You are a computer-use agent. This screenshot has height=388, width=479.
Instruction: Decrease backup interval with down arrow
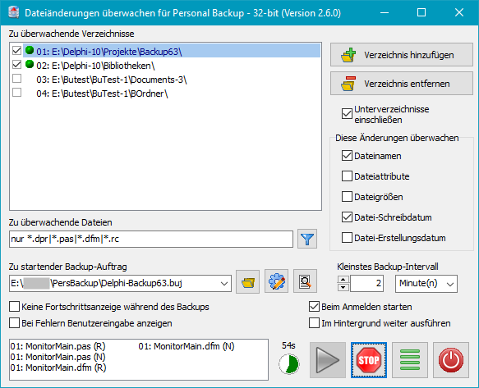point(343,287)
